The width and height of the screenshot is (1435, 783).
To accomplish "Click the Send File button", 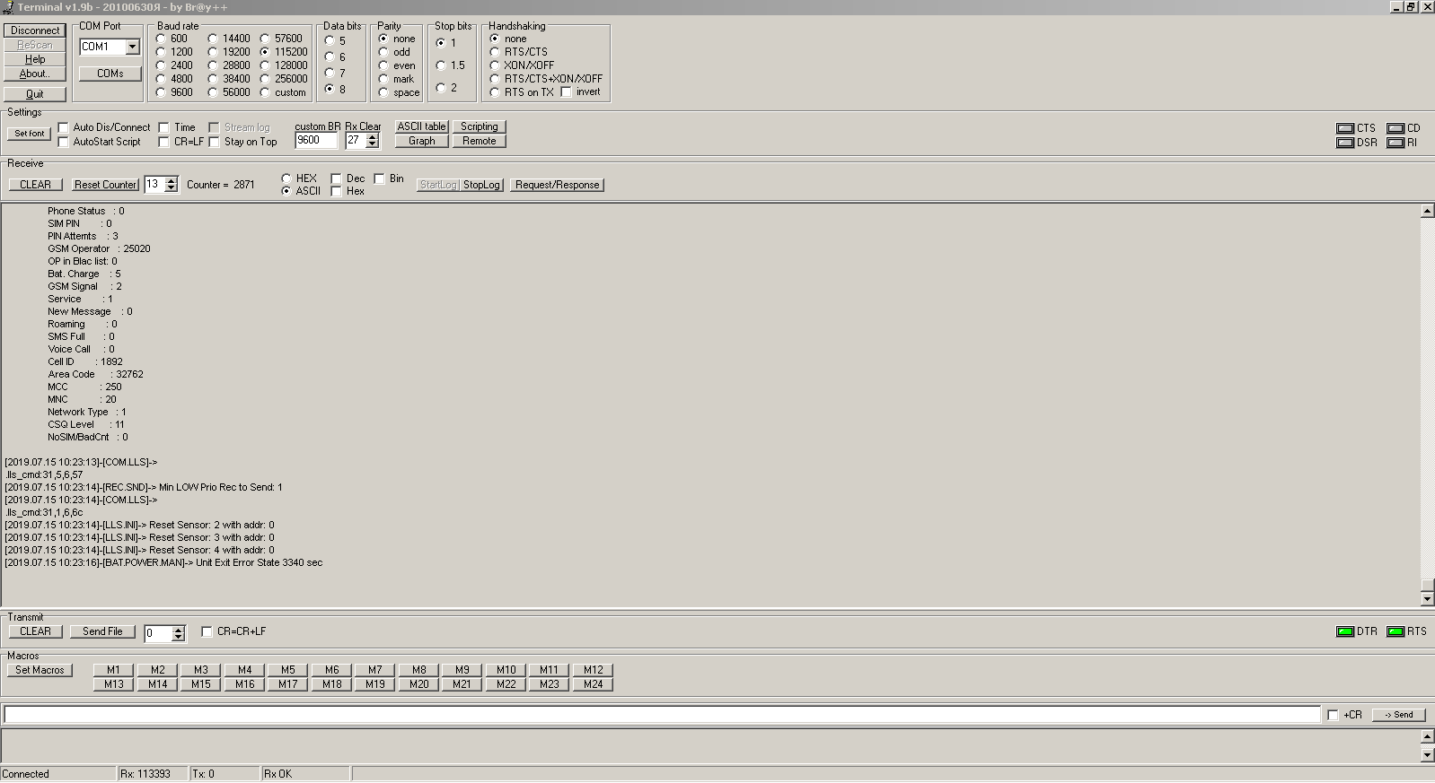I will (102, 631).
